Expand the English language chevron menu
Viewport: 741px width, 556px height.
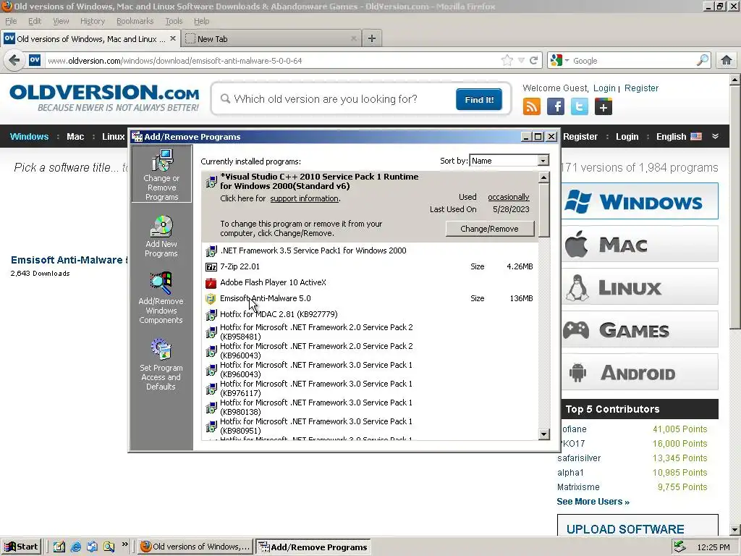pyautogui.click(x=716, y=136)
